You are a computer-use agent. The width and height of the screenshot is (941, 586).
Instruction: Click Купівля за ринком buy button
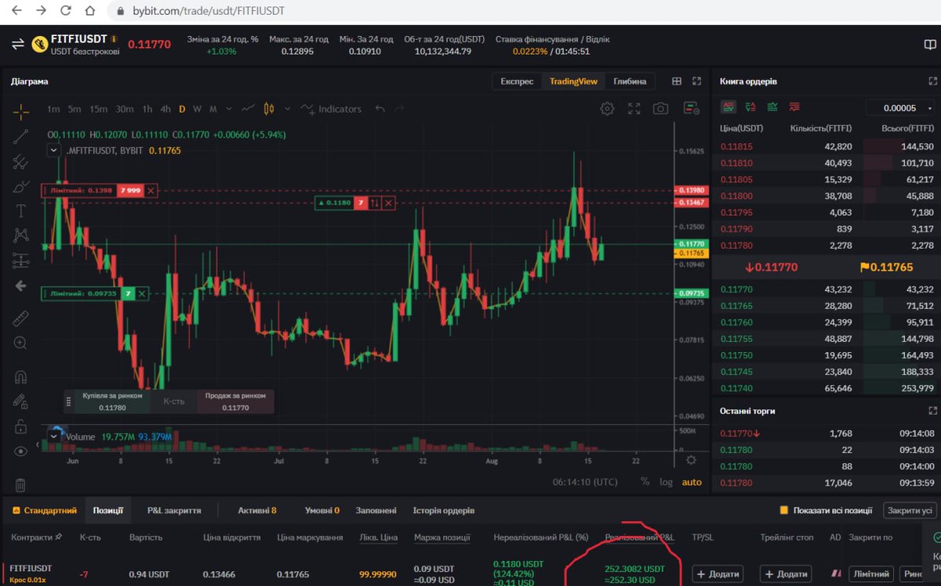(x=112, y=402)
